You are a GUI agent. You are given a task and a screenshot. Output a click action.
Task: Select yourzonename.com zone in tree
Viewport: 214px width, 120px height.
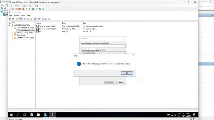coord(27,30)
